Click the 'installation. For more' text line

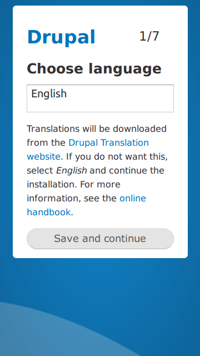(73, 184)
